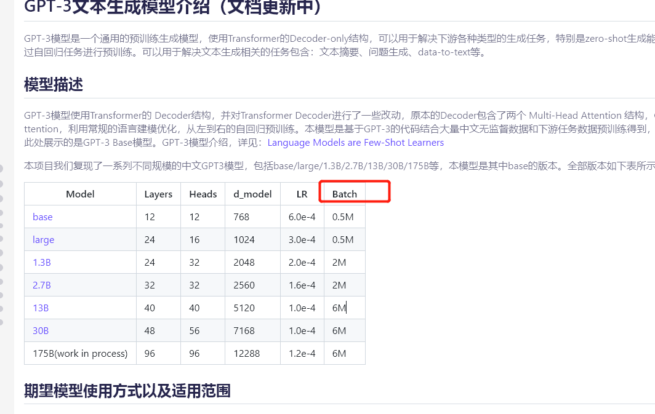The height and width of the screenshot is (414, 655).
Task: Select Heads value 56 in 30B row
Action: (x=195, y=331)
